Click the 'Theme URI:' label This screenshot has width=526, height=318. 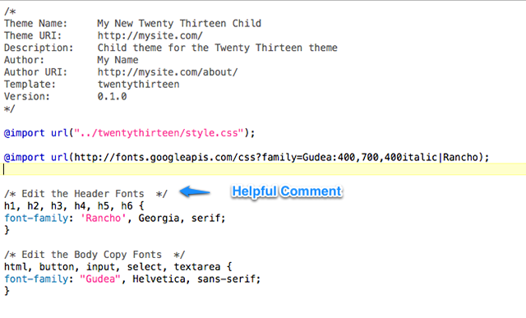tap(33, 35)
